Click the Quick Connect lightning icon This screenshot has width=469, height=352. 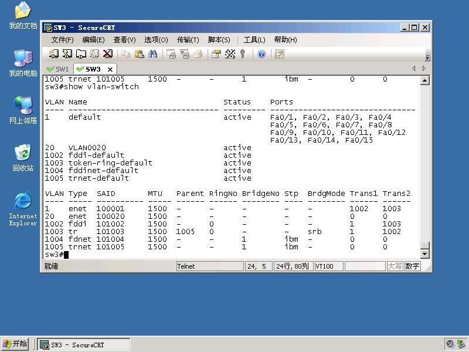coord(67,54)
